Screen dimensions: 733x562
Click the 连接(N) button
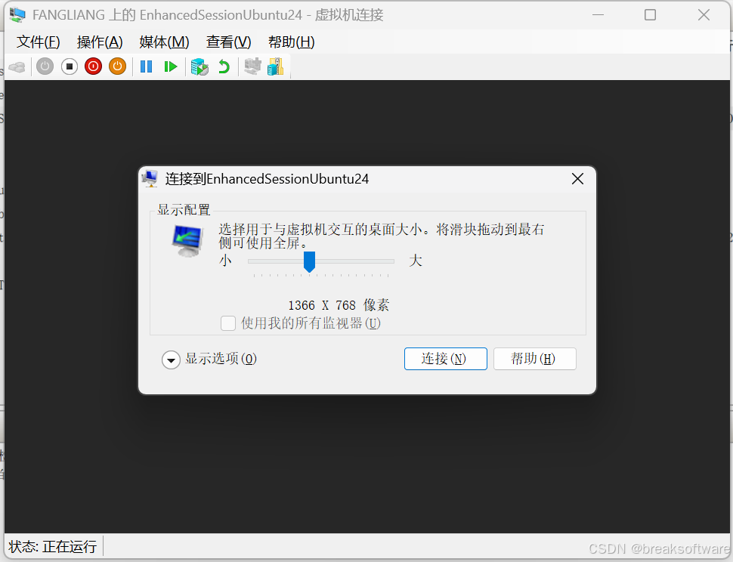[446, 359]
